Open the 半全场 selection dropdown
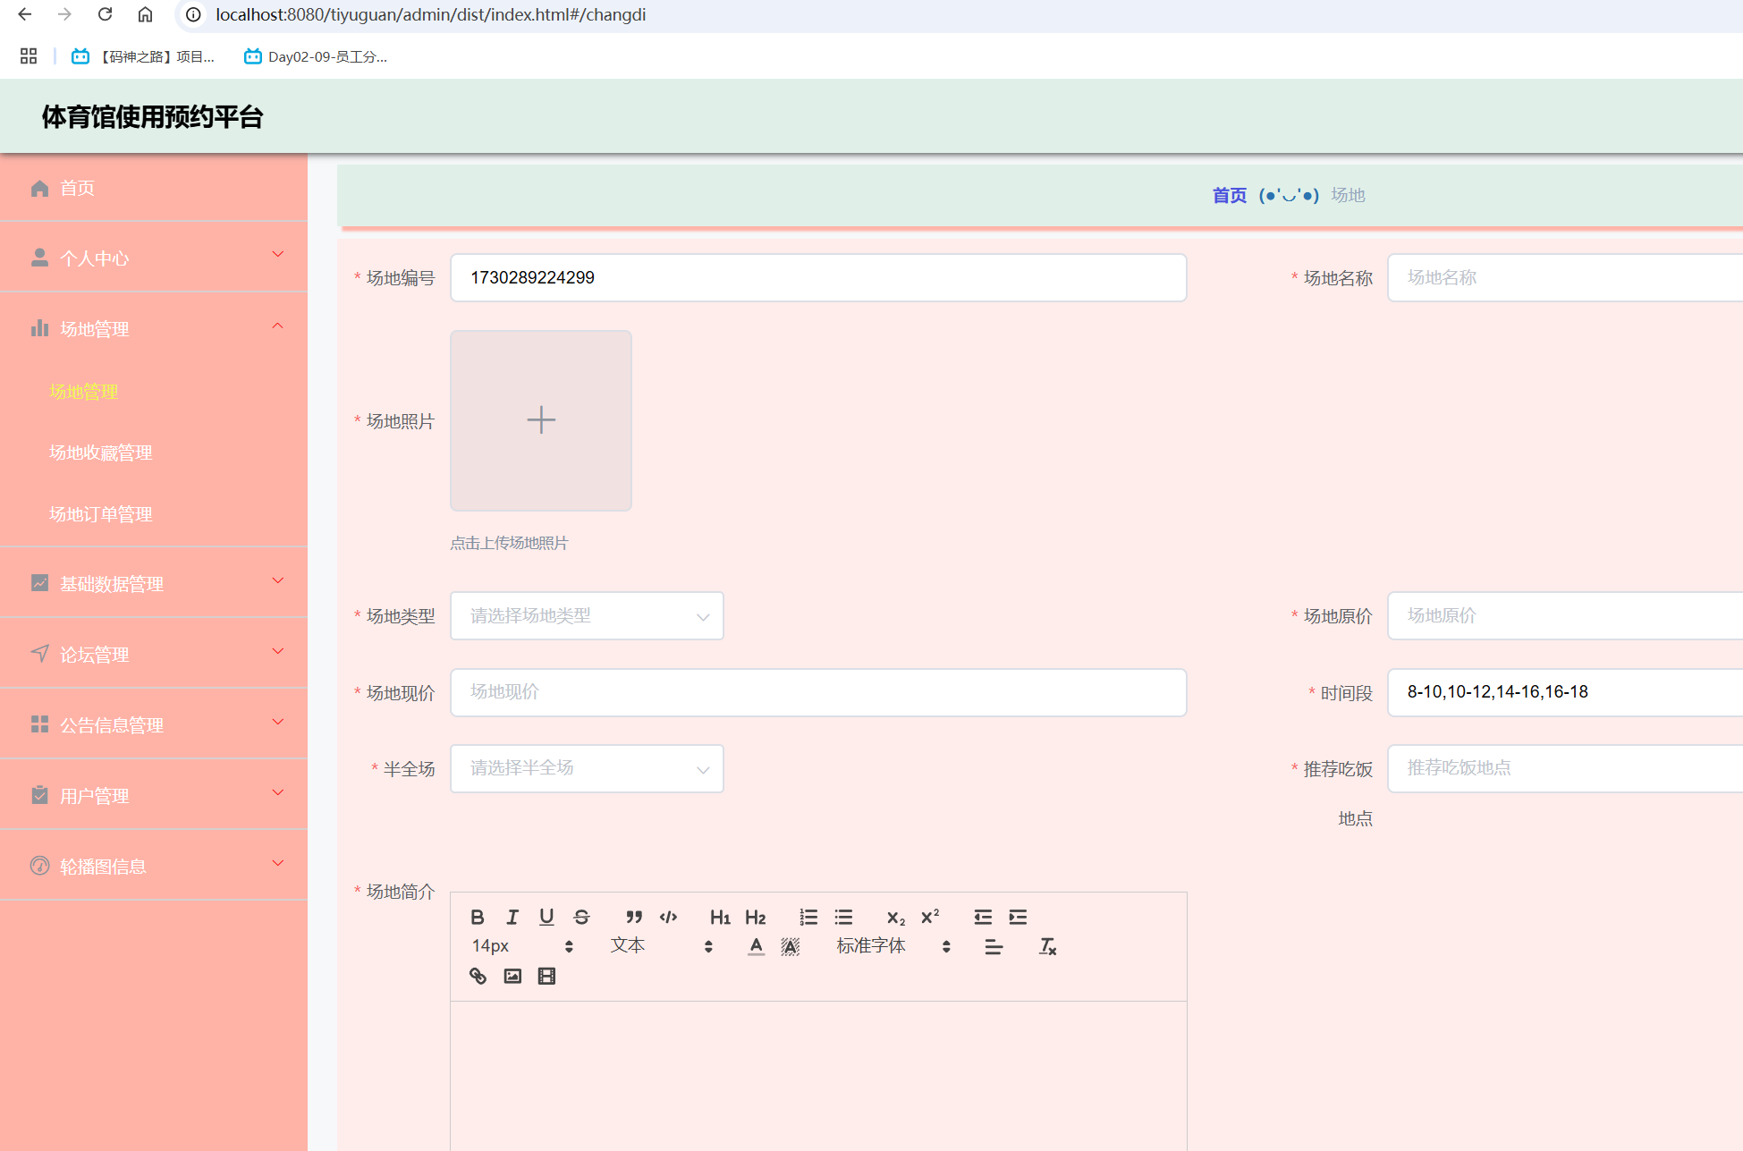1743x1151 pixels. (587, 768)
